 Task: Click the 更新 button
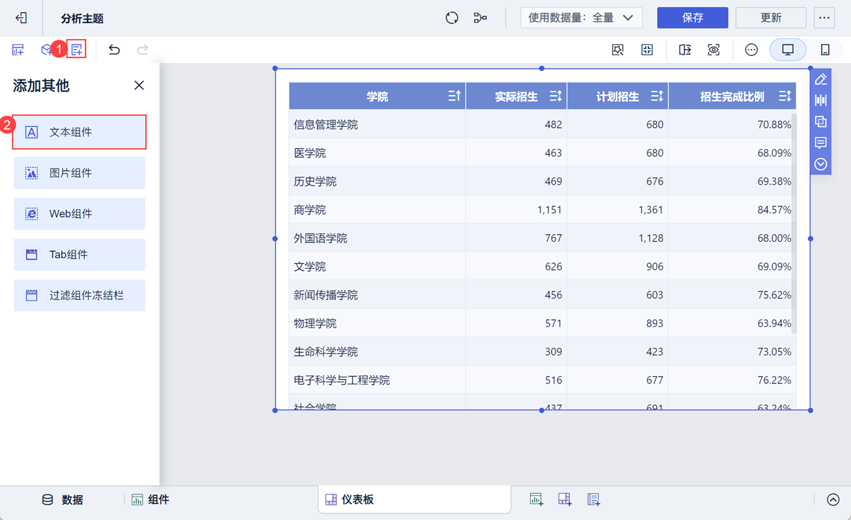click(771, 18)
